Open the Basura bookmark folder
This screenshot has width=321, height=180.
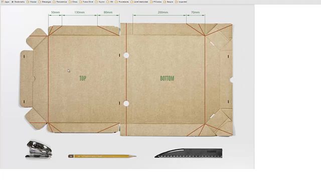(x=168, y=1)
